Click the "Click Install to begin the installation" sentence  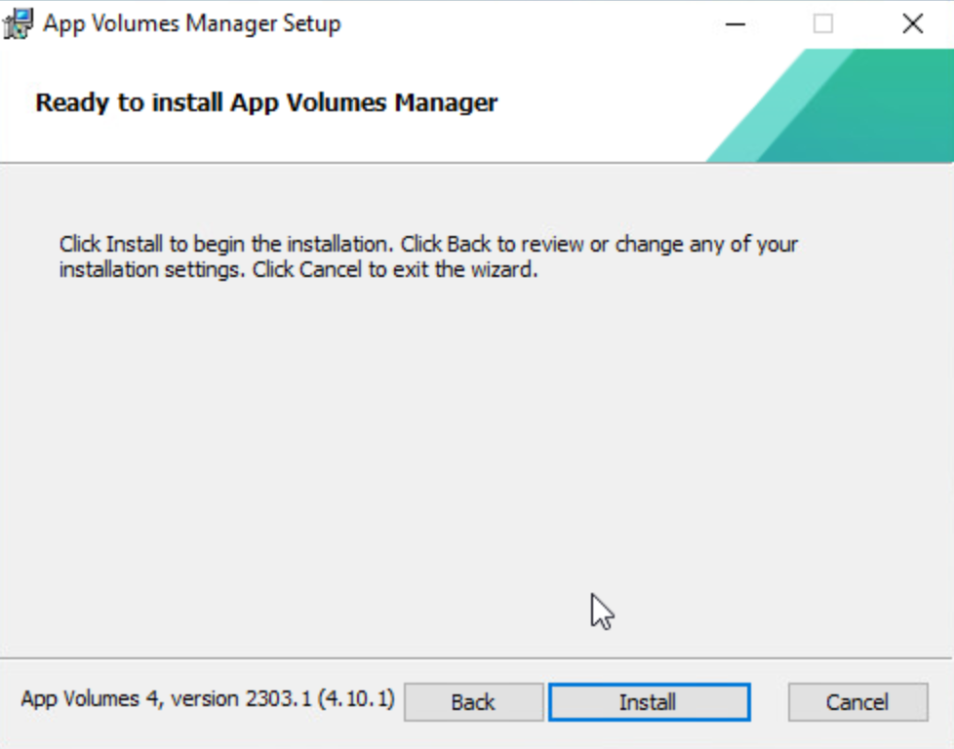point(226,244)
